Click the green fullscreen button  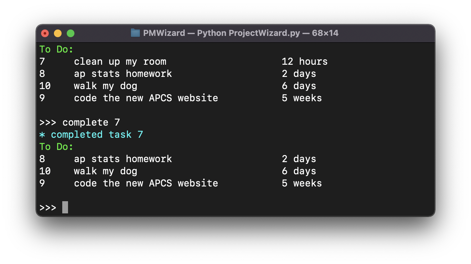[x=70, y=33]
